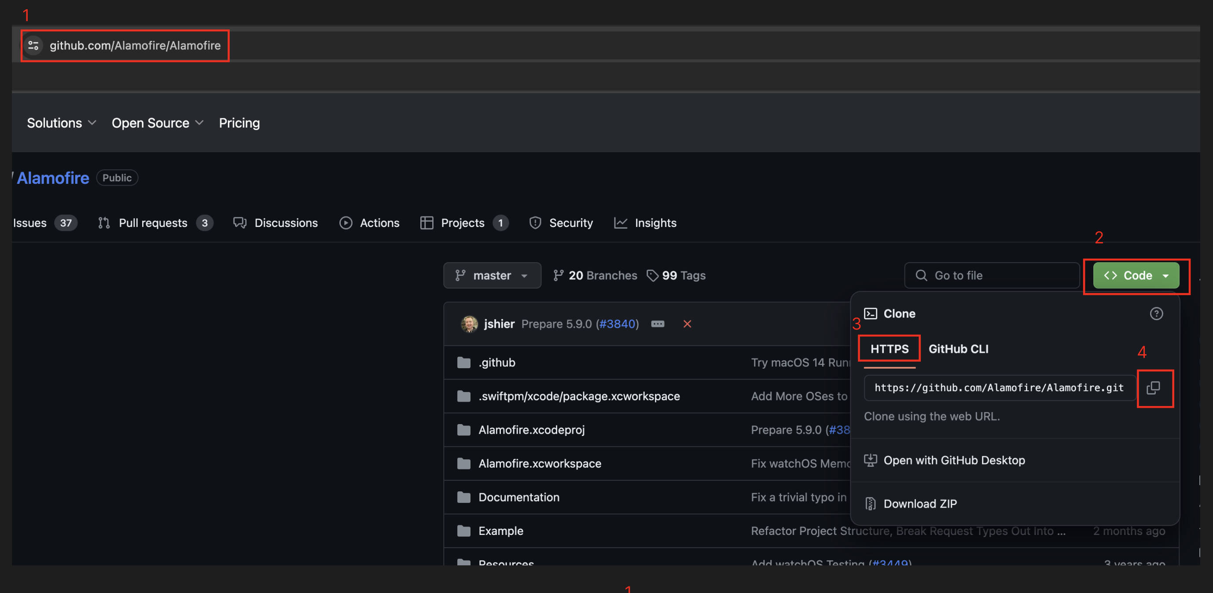Click Open with GitHub Desktop

pyautogui.click(x=953, y=460)
